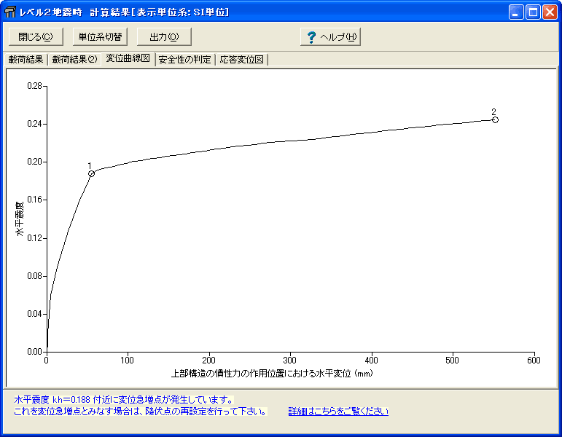Follow the 詳細はこちらをご覧ください link
The width and height of the screenshot is (562, 437).
click(338, 412)
